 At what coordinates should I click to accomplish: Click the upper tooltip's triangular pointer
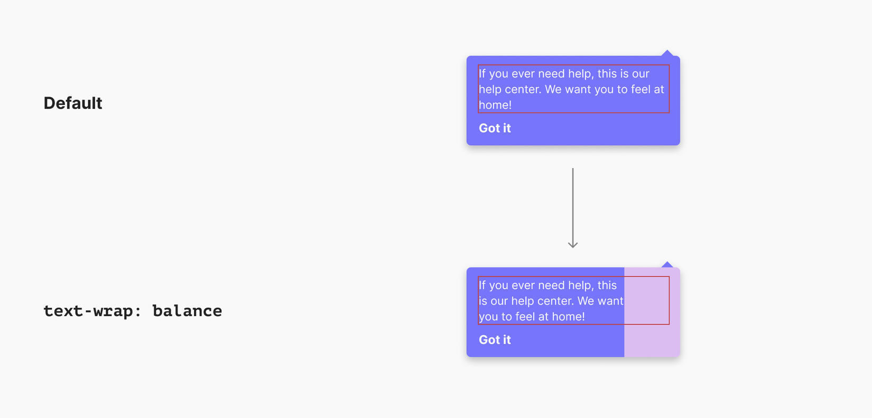pyautogui.click(x=667, y=53)
